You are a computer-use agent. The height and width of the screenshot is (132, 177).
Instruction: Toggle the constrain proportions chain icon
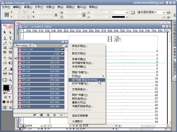84,15
